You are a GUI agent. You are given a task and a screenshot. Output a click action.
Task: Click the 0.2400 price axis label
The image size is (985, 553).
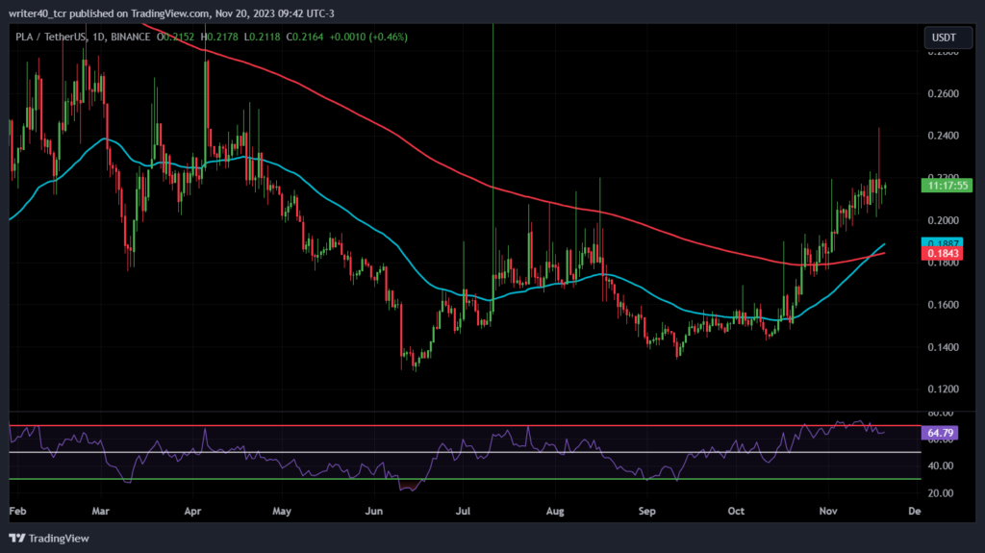coord(943,136)
